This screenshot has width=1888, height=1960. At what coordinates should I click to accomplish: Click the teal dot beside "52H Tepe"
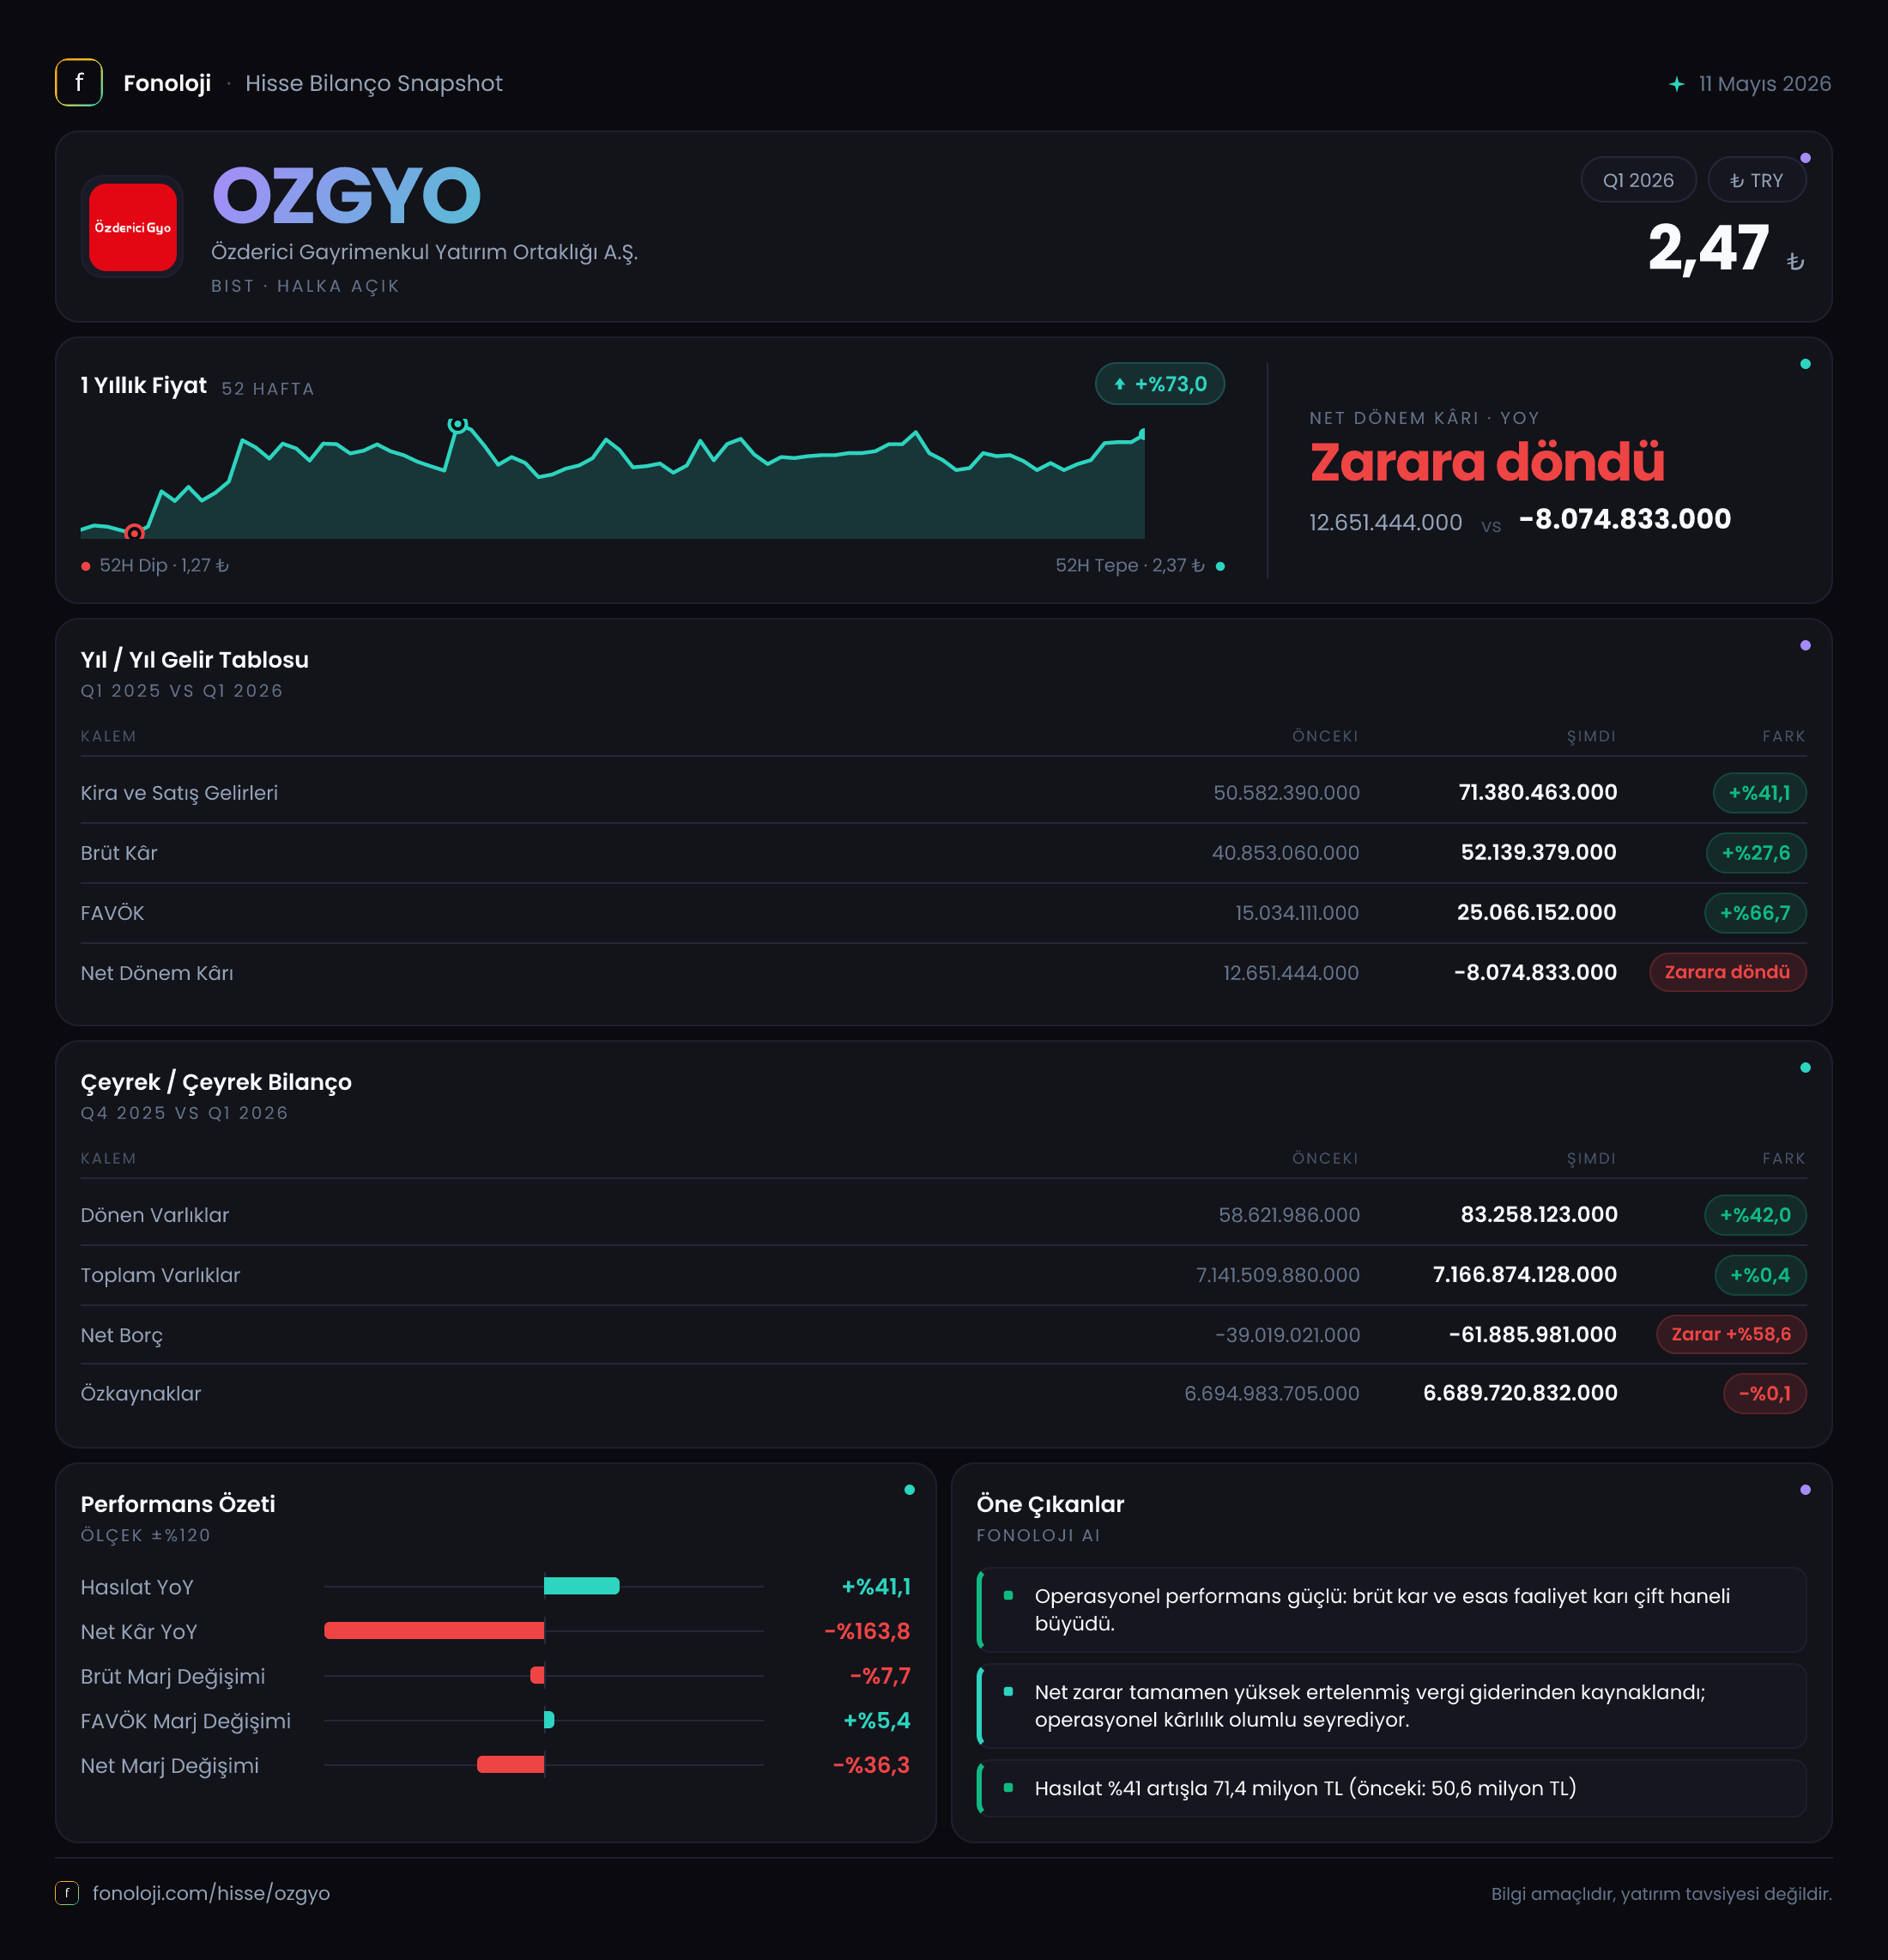pos(1220,566)
